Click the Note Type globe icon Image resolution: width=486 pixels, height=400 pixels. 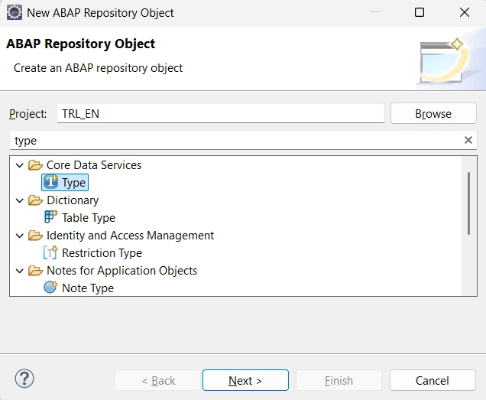click(51, 288)
